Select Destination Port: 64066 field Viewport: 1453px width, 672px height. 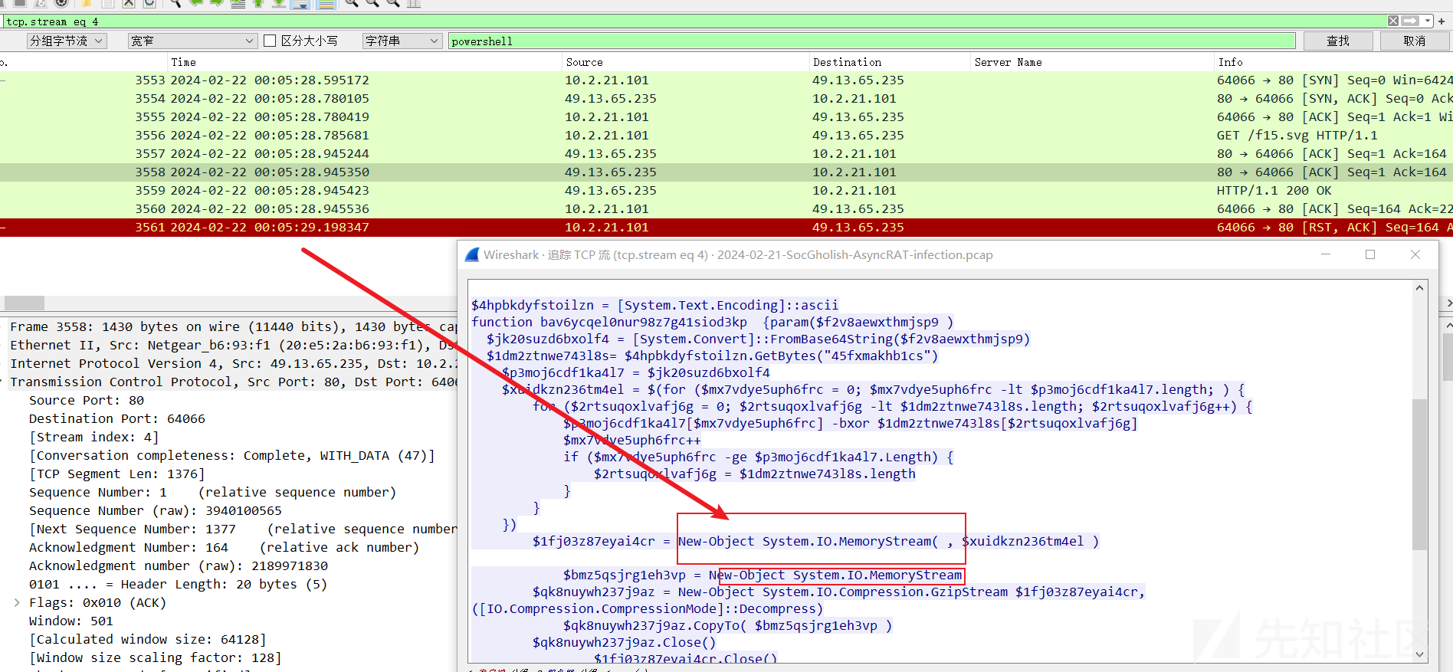(117, 418)
